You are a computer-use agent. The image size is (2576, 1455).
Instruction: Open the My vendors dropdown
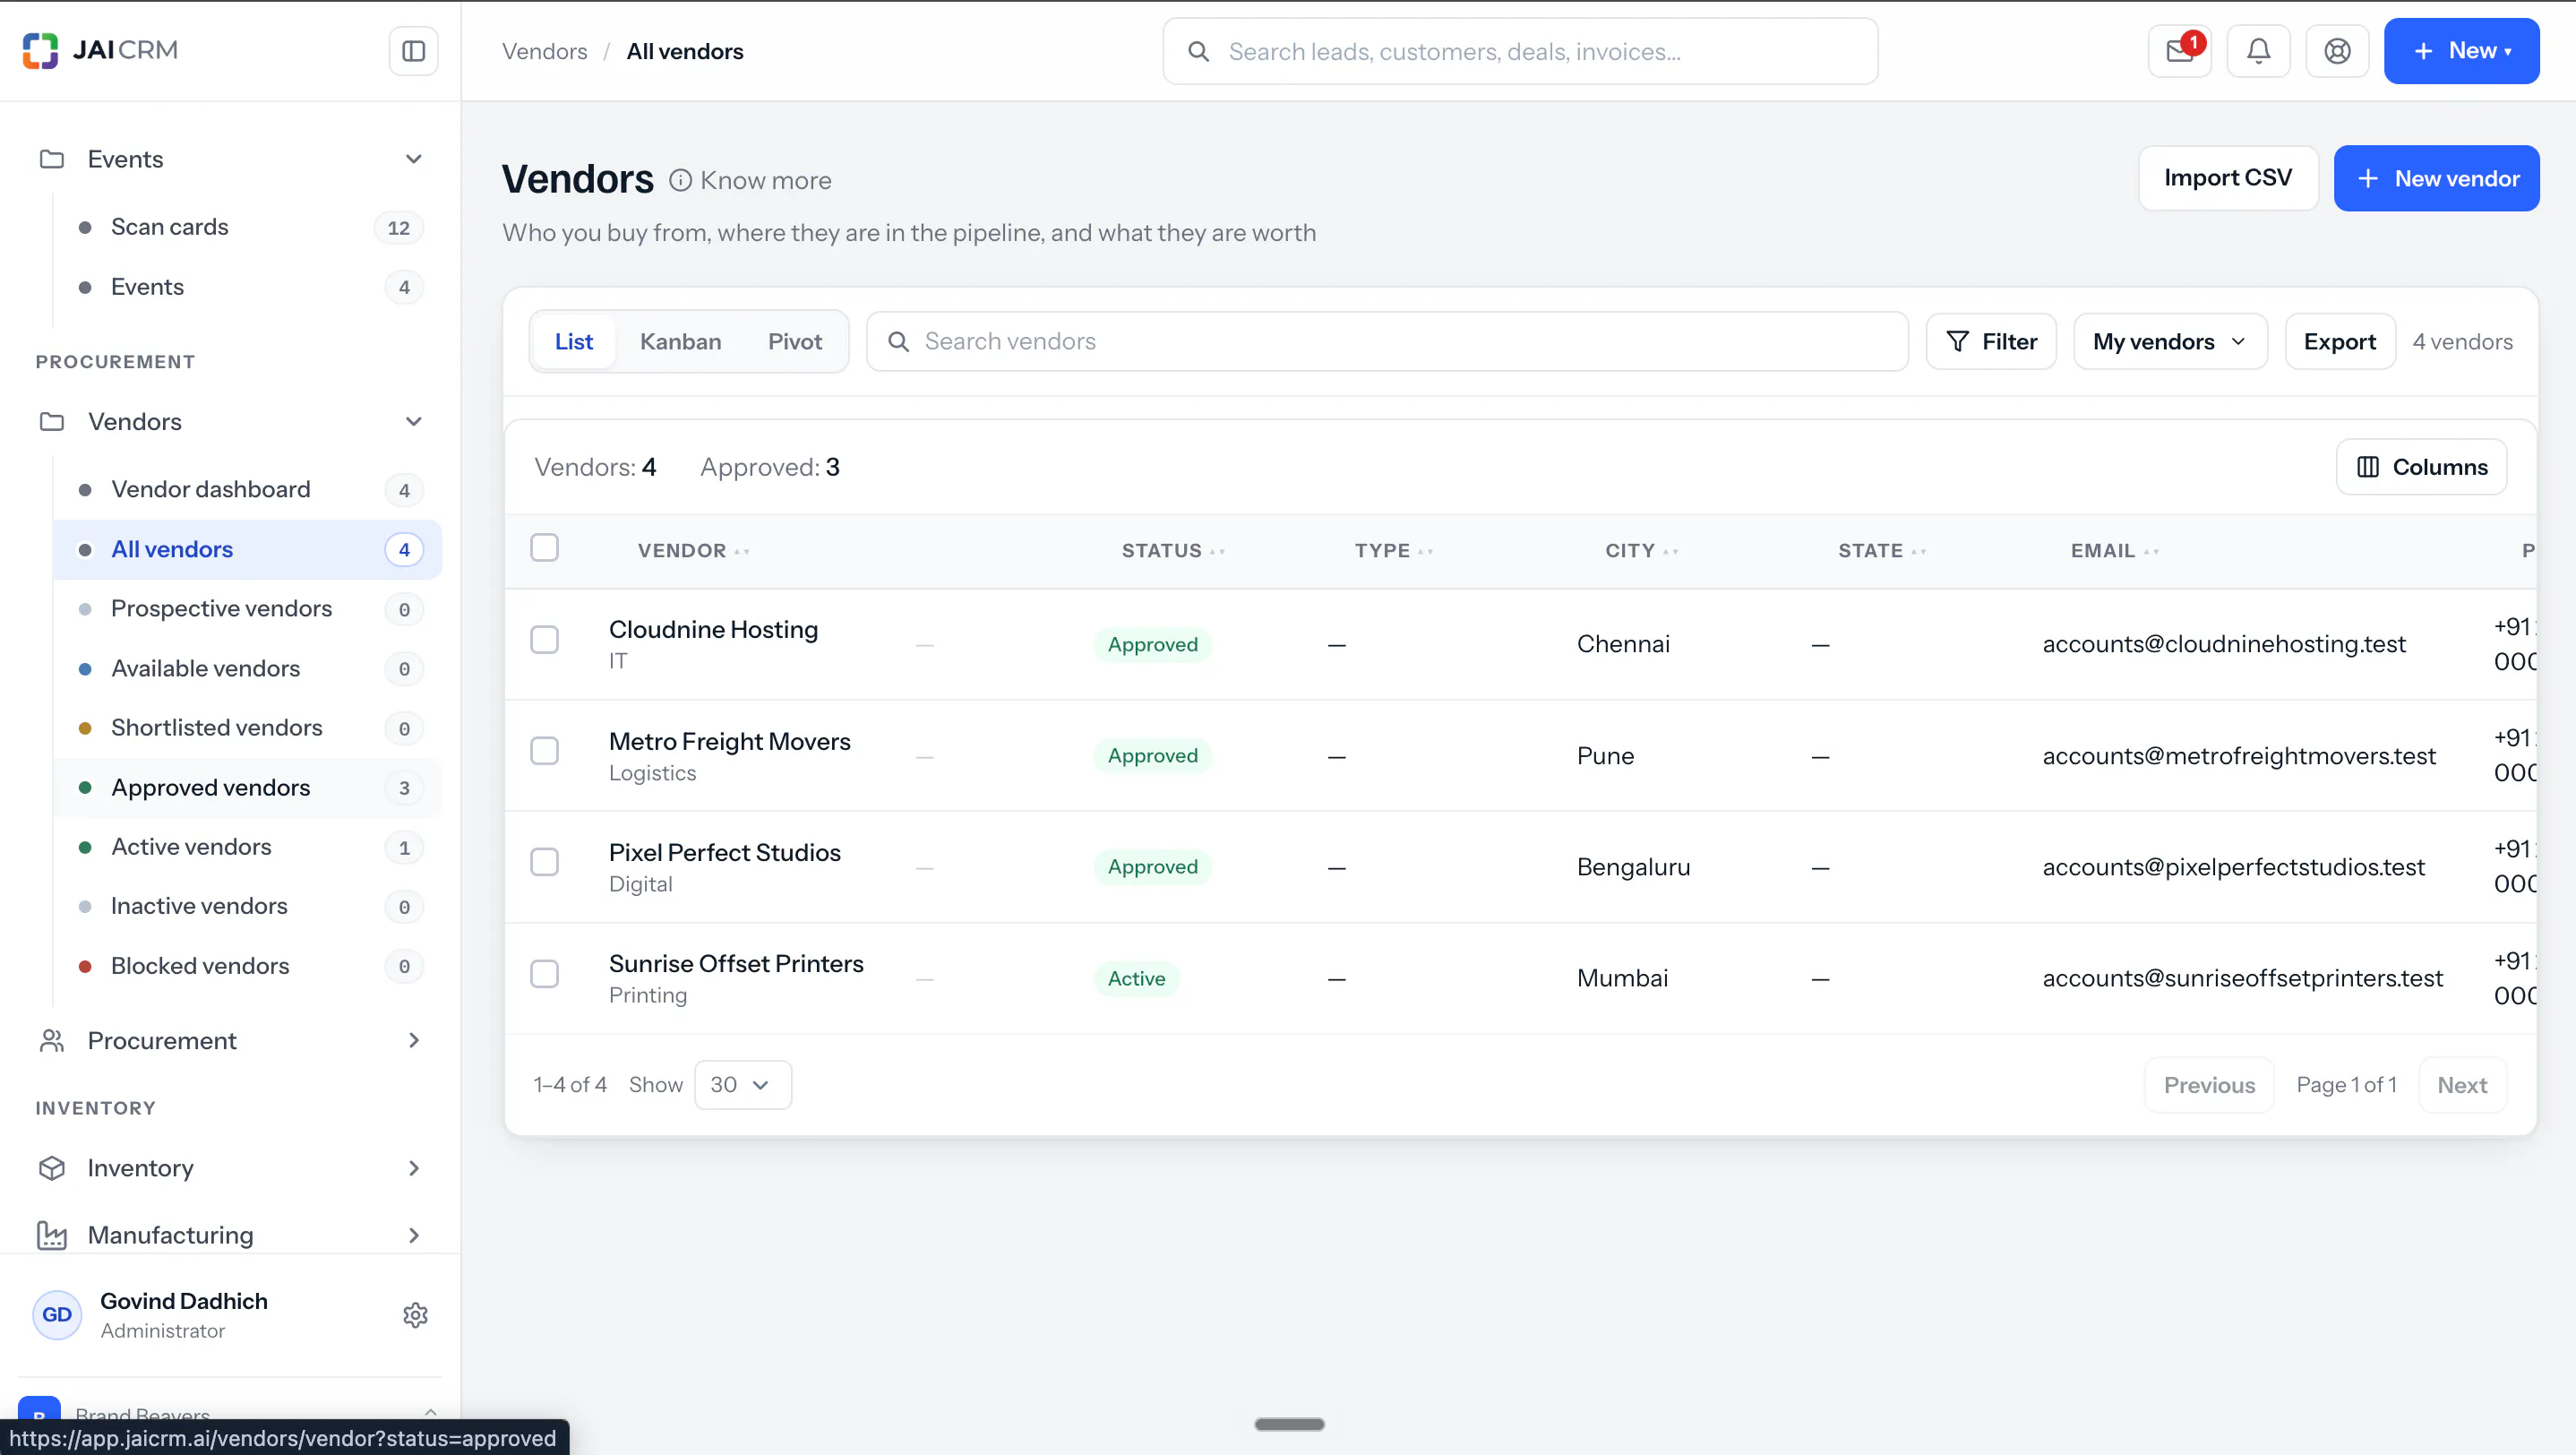2170,342
